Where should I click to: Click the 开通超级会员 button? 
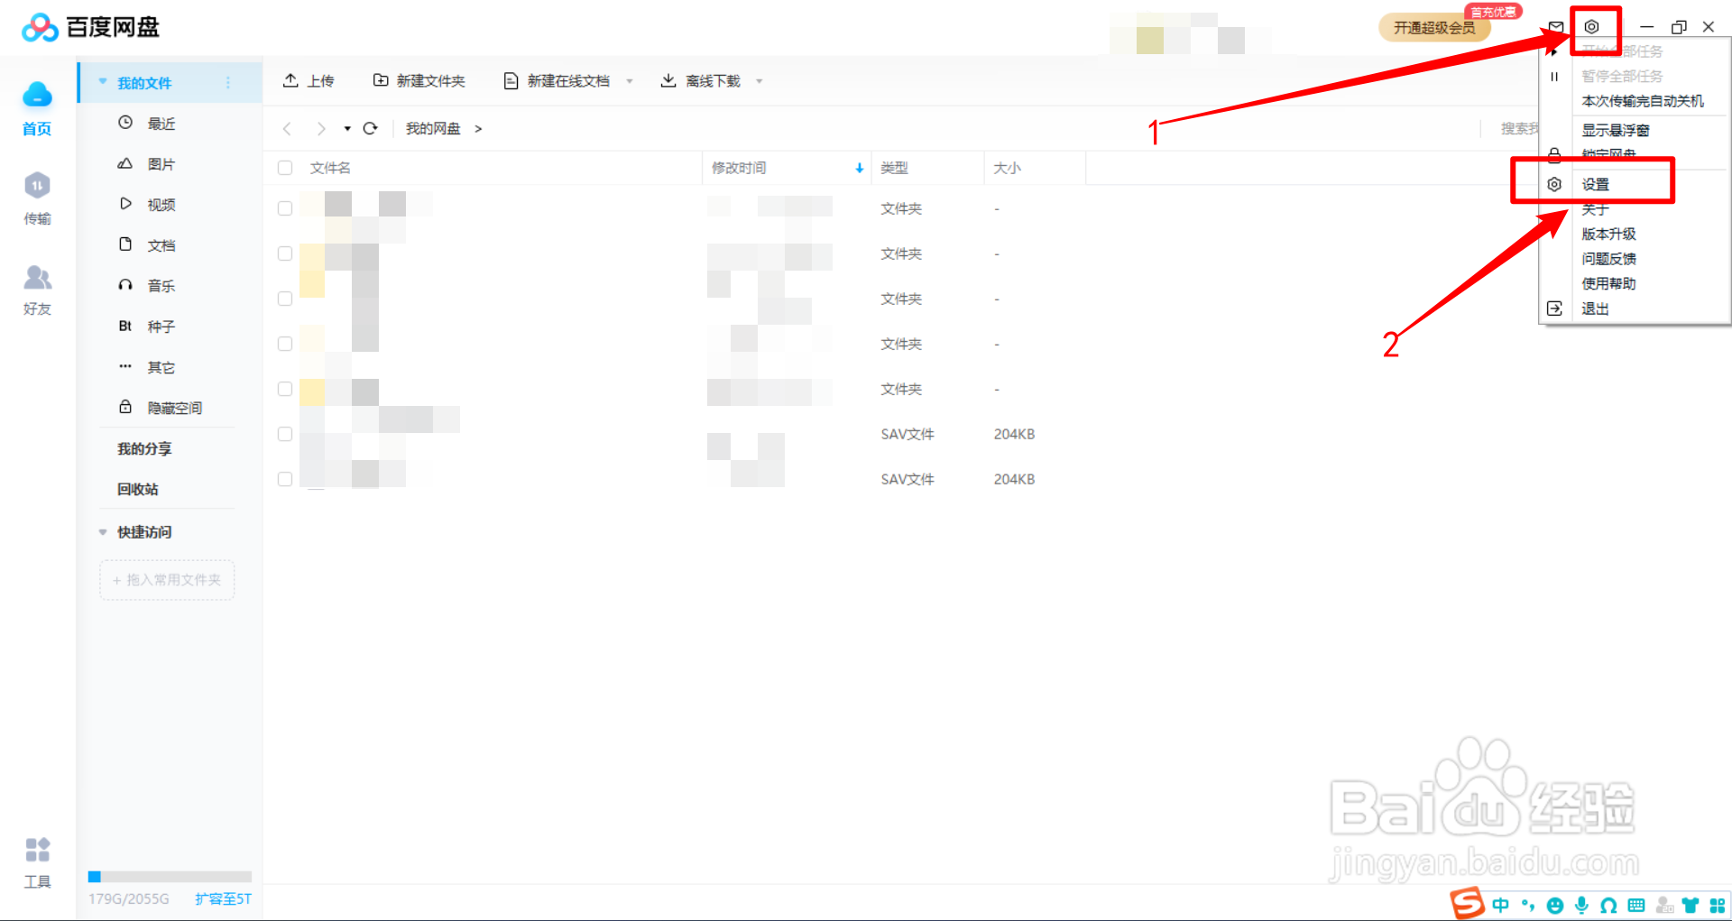[1434, 28]
